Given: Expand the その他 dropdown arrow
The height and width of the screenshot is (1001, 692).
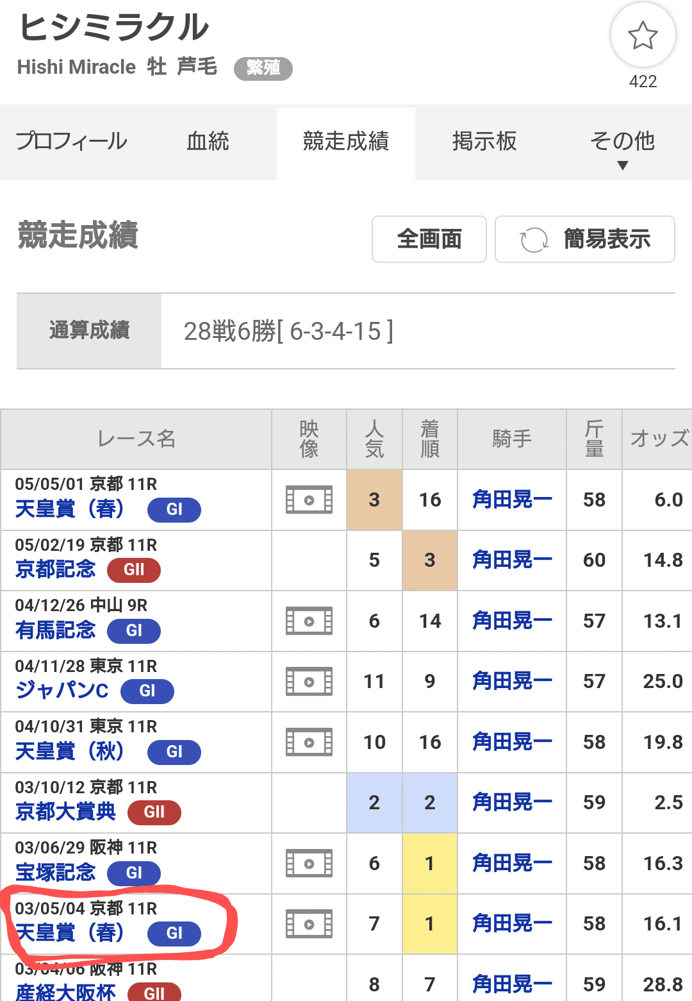Looking at the screenshot, I should pyautogui.click(x=622, y=165).
